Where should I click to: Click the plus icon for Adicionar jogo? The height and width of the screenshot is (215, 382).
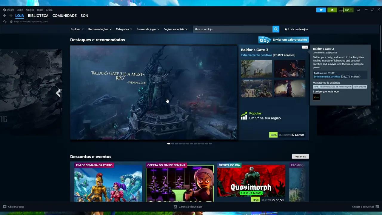[5, 207]
